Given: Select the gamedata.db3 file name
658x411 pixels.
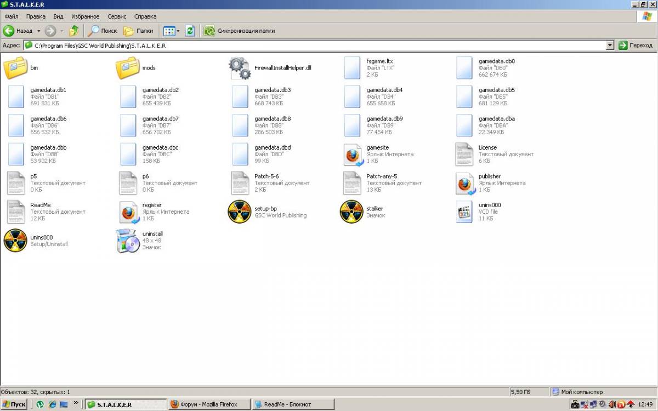Looking at the screenshot, I should (x=273, y=90).
